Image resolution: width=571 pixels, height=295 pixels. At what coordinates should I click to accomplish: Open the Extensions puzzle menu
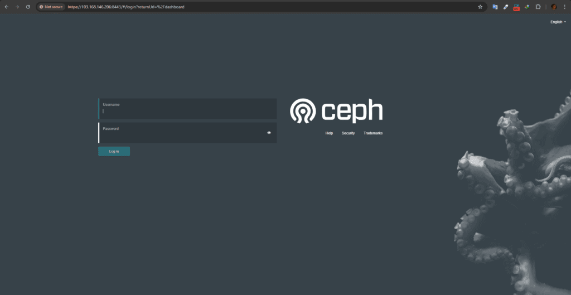538,7
